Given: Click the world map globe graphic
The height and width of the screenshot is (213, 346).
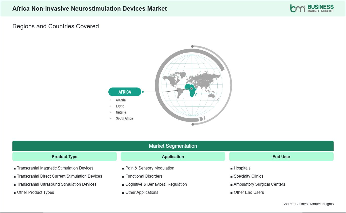Looking at the screenshot, I should (x=192, y=85).
